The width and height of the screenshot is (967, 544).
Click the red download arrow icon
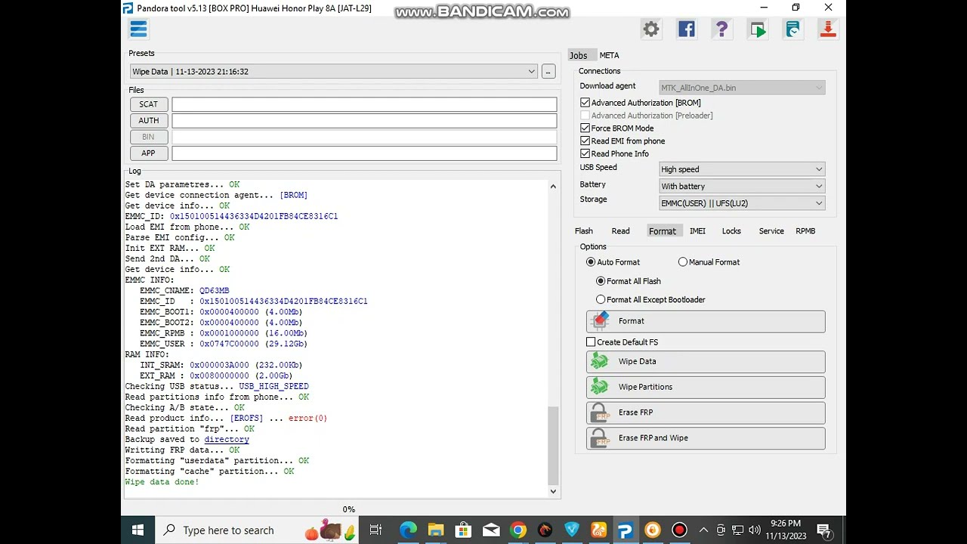828,29
